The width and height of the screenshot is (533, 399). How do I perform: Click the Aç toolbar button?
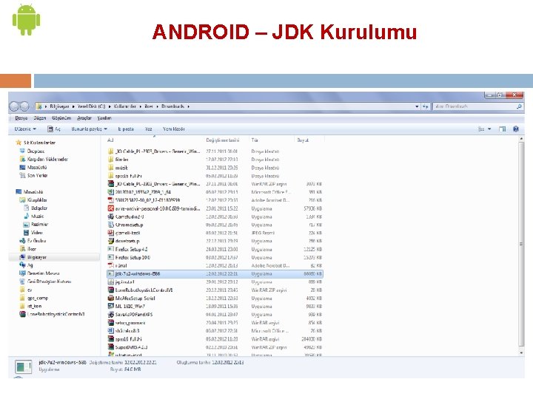tap(54, 129)
